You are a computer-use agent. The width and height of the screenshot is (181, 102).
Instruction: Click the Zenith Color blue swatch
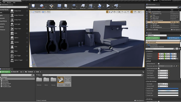tap(168, 88)
